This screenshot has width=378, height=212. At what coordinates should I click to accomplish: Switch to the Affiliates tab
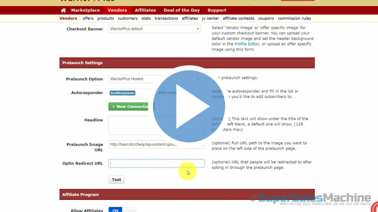(x=146, y=10)
